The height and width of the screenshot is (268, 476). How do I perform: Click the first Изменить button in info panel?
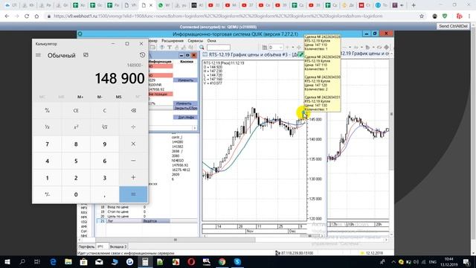point(185,80)
